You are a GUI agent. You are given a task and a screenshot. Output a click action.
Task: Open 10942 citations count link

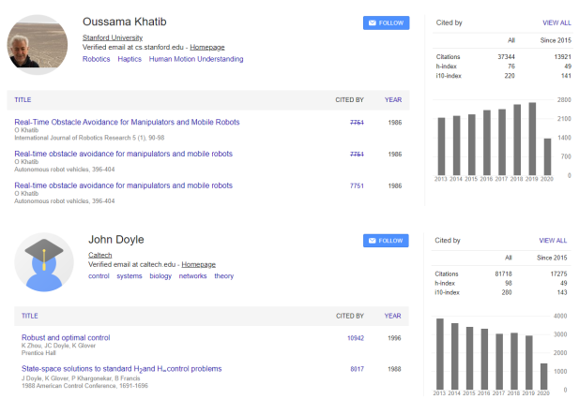(355, 338)
